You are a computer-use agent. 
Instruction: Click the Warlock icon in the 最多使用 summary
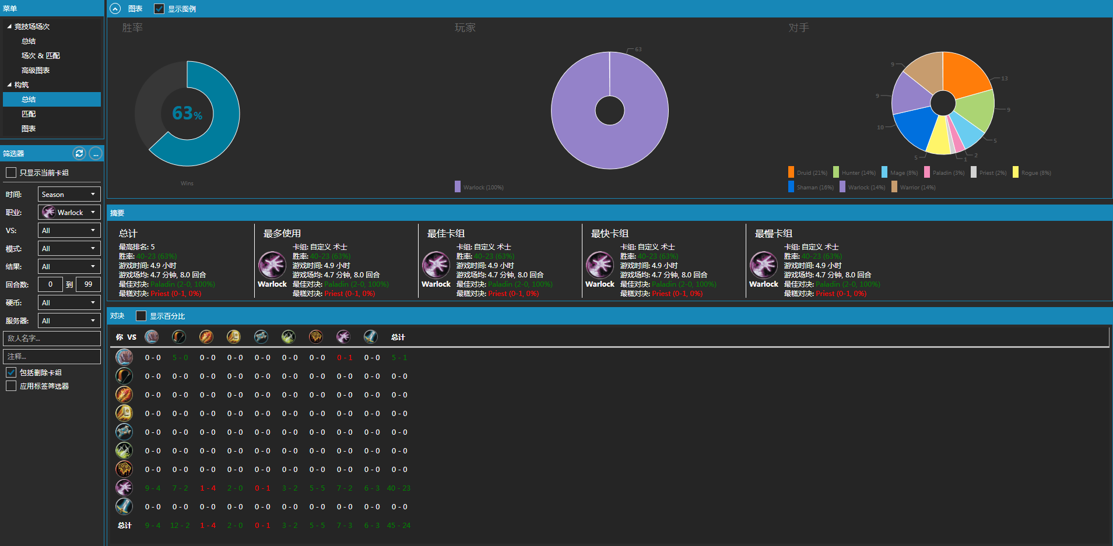pos(272,265)
